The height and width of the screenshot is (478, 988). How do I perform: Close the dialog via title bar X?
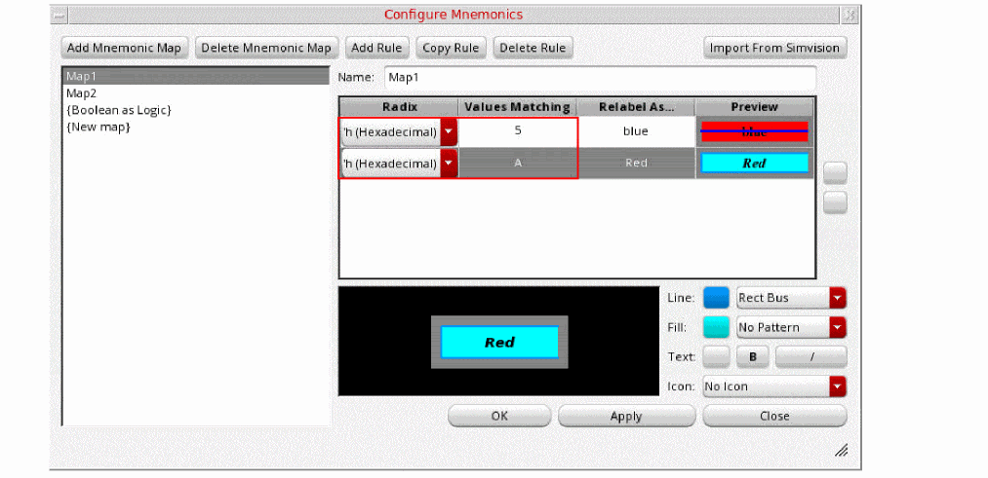[850, 15]
